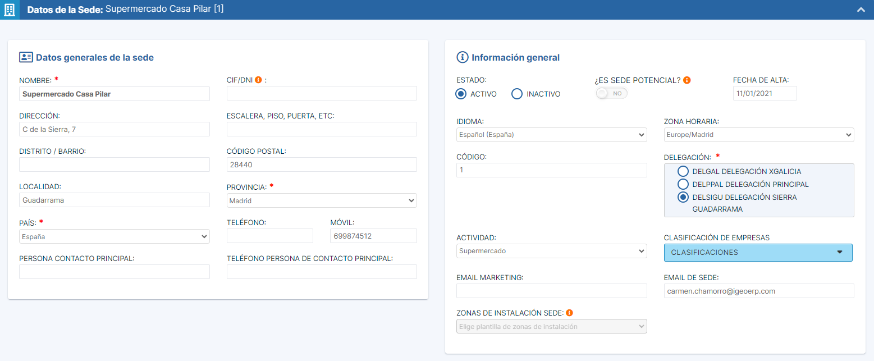874x361 pixels.
Task: Toggle the sede potencial switch
Action: click(x=611, y=93)
